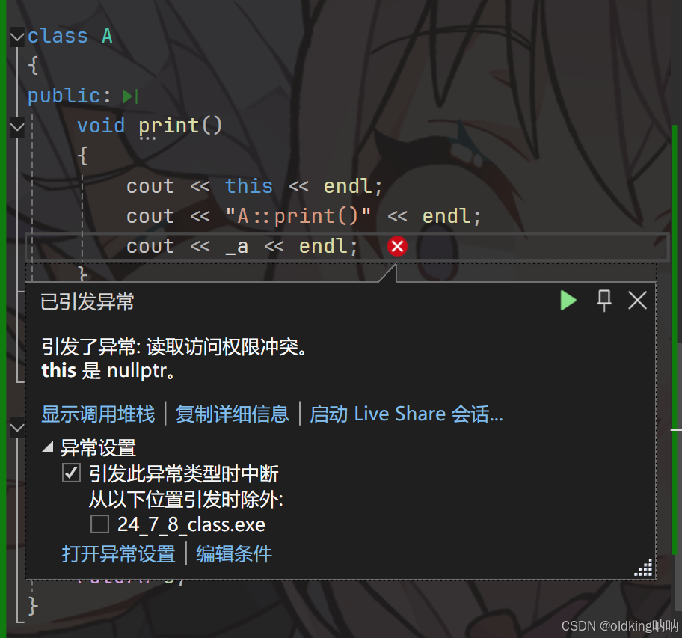Screen dimensions: 682x638
Task: Click 编辑条件 link
Action: 234,553
